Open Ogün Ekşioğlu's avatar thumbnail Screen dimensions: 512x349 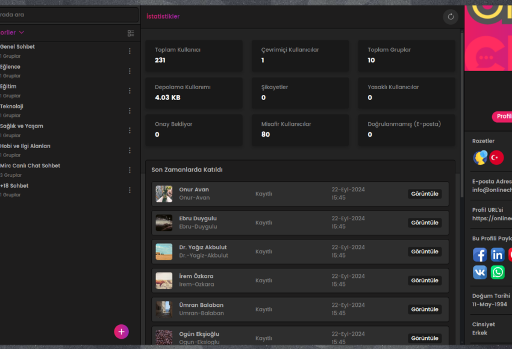tap(164, 337)
